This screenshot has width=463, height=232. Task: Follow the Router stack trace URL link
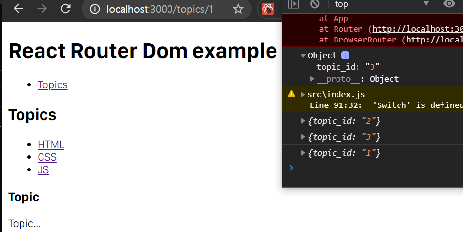[x=418, y=29]
